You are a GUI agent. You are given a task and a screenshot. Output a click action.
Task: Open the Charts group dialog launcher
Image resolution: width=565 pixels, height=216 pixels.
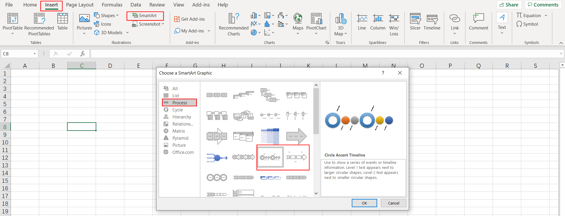point(327,43)
